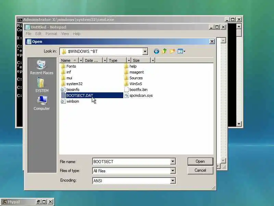Select the winbom file

pyautogui.click(x=70, y=101)
